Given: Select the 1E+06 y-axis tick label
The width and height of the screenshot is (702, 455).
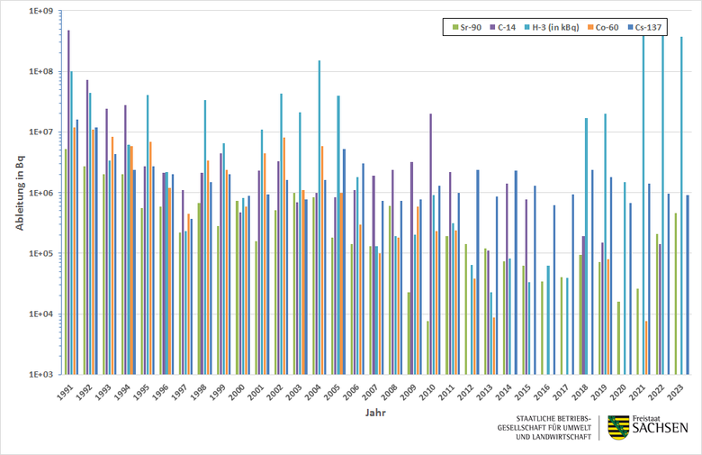Looking at the screenshot, I should [x=40, y=193].
